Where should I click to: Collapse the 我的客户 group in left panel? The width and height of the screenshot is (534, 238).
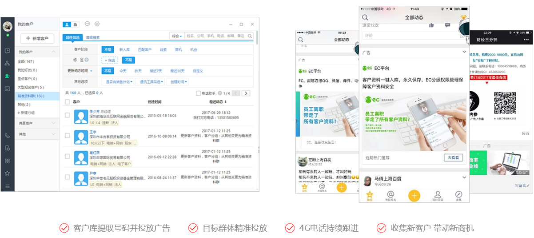(x=53, y=52)
